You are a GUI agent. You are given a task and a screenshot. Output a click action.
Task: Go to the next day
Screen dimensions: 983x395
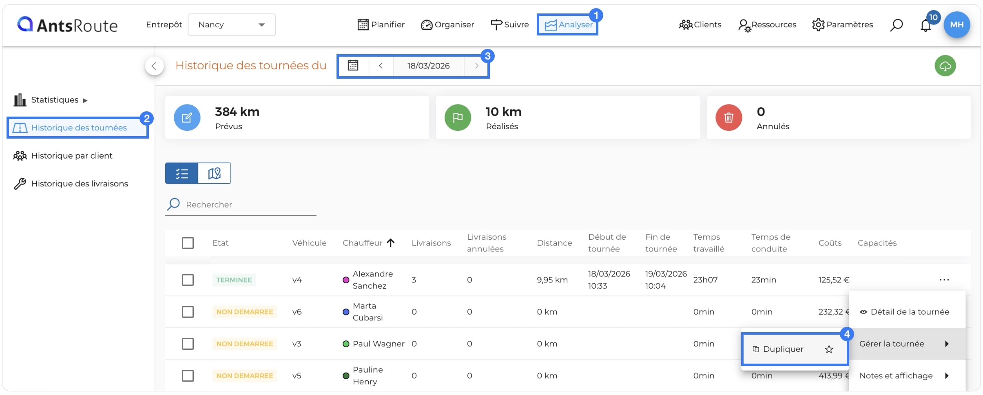(476, 66)
